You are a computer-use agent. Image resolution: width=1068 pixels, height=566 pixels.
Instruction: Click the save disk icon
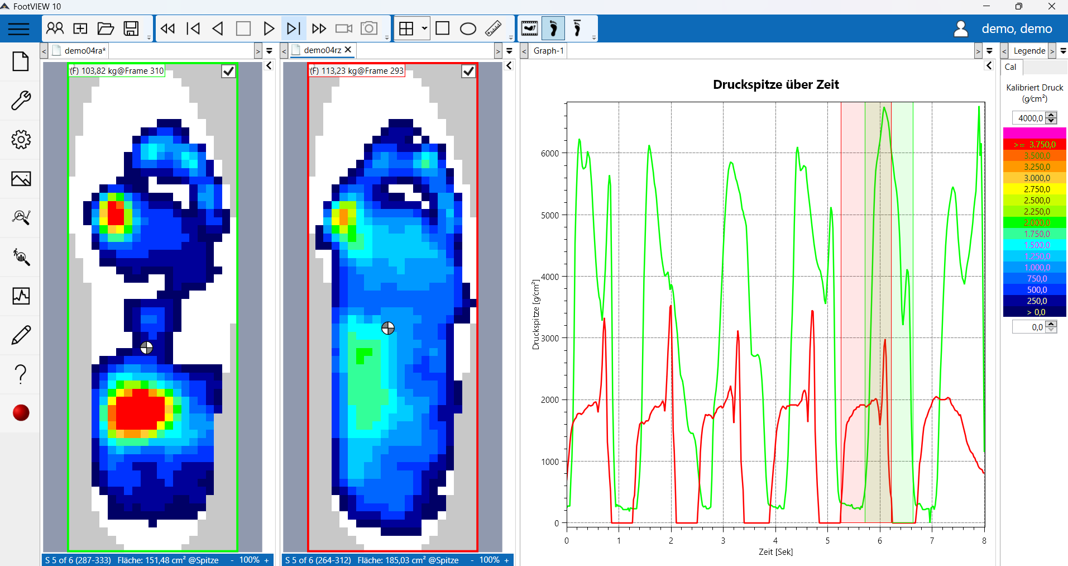click(x=131, y=28)
